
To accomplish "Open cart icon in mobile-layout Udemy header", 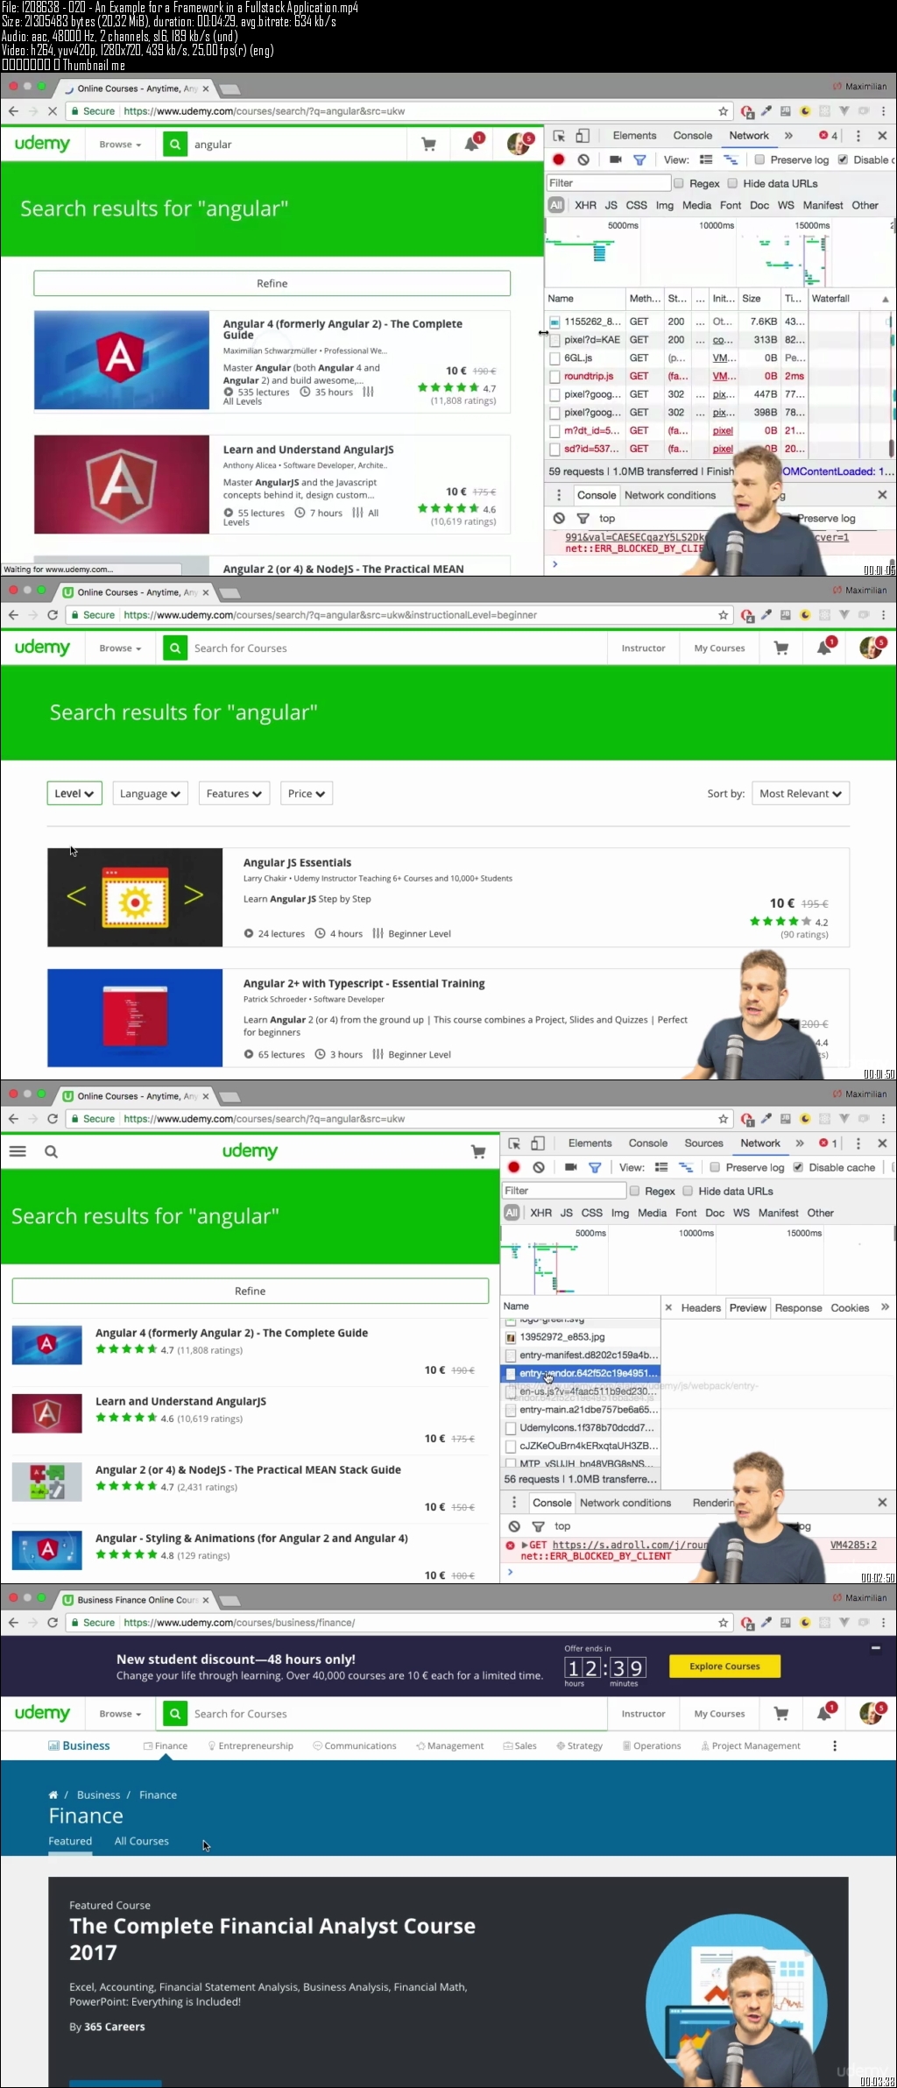I will [x=478, y=1151].
